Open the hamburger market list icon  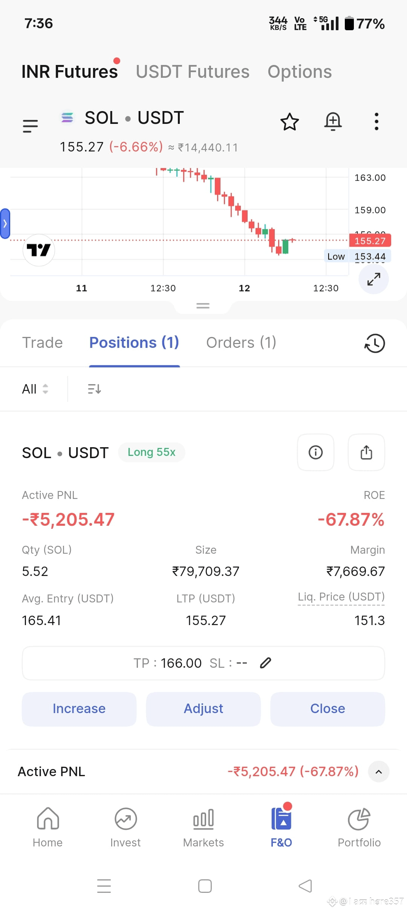31,126
